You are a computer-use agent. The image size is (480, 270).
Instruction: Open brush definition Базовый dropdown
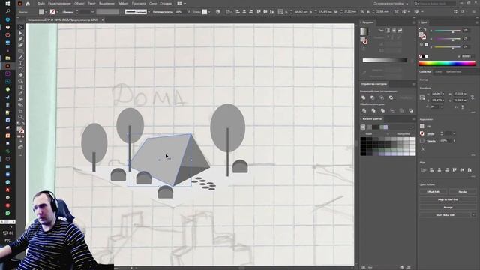coord(148,12)
